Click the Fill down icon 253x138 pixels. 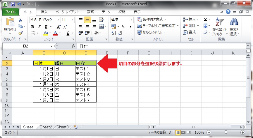pyautogui.click(x=205, y=26)
